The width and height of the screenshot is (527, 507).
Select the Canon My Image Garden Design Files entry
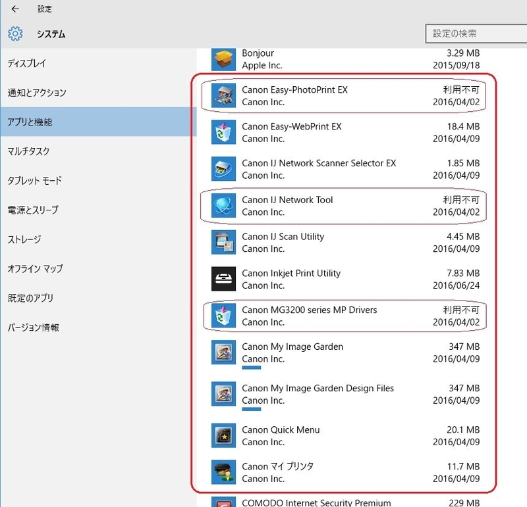[x=345, y=395]
